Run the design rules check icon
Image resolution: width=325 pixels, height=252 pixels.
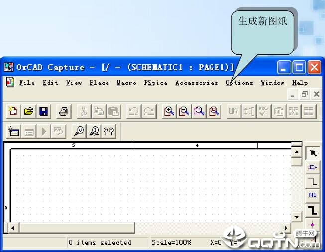click(264, 112)
